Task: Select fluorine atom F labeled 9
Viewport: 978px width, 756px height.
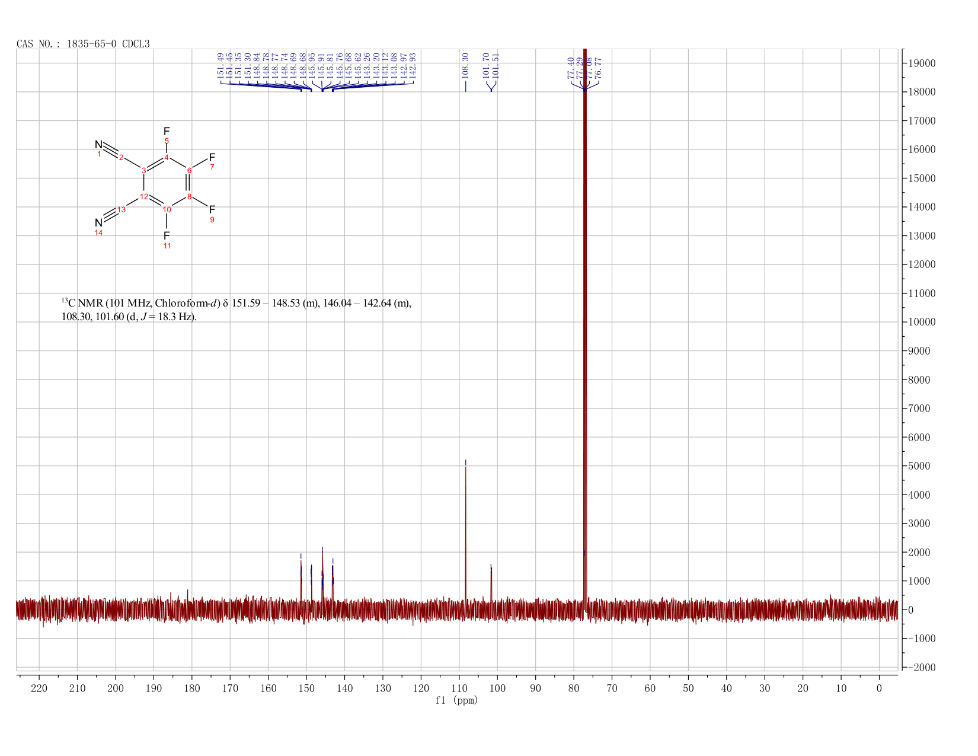Action: point(212,209)
